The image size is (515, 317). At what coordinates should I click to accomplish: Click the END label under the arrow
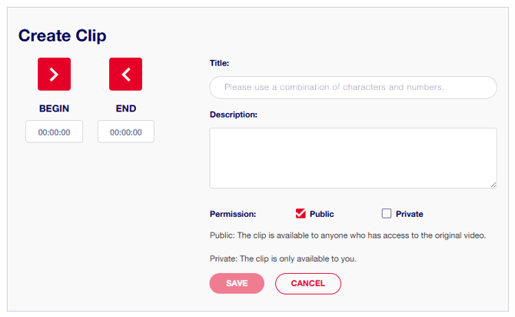[x=126, y=108]
